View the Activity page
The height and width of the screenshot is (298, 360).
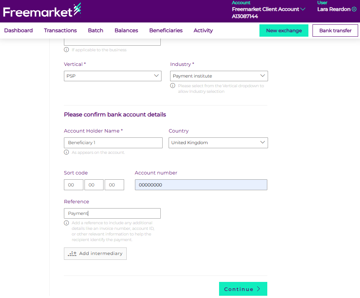point(203,31)
